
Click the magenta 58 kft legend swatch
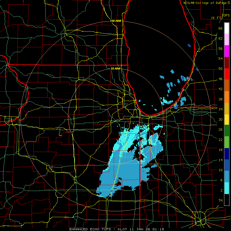tap(227, 51)
